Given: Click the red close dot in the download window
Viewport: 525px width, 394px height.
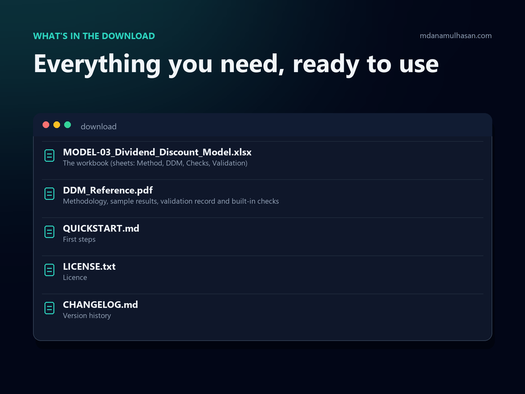Looking at the screenshot, I should pyautogui.click(x=46, y=125).
